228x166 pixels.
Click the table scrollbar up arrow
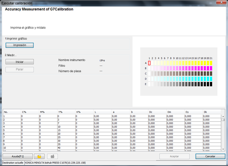(x=223, y=116)
